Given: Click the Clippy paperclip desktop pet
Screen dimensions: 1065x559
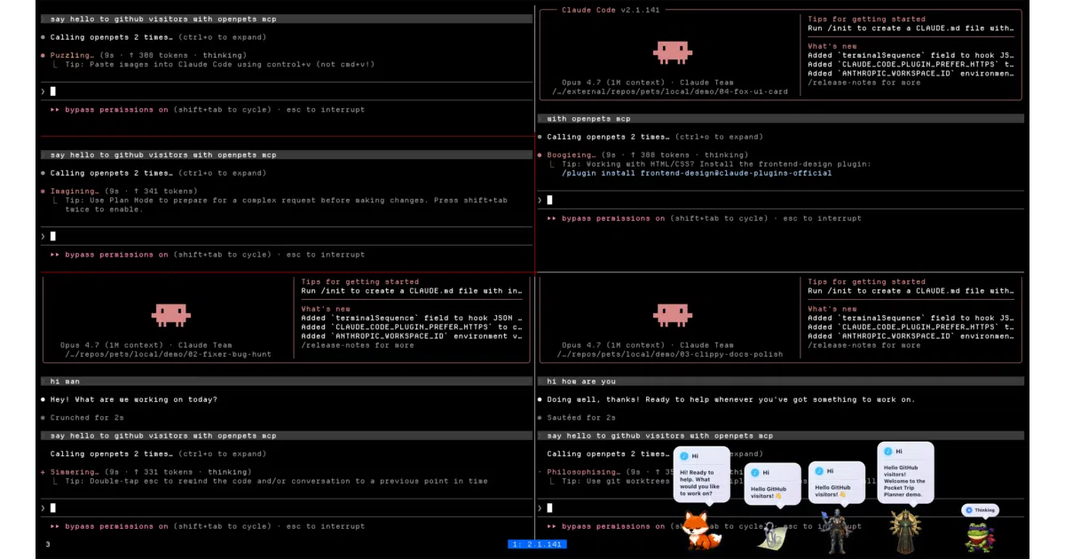Looking at the screenshot, I should click(771, 535).
